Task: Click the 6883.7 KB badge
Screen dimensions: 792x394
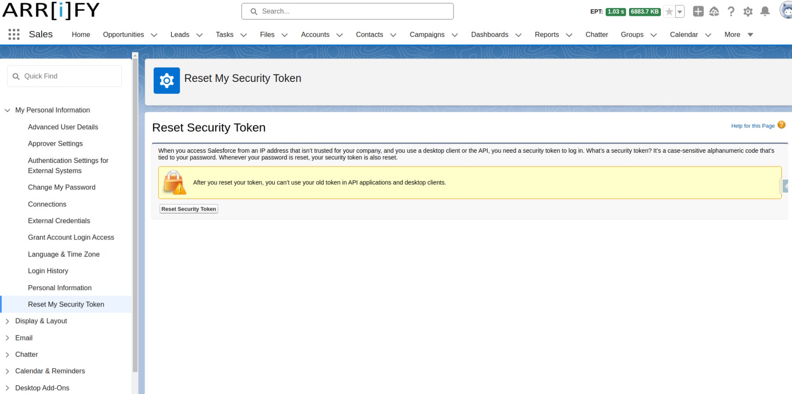Action: (644, 12)
